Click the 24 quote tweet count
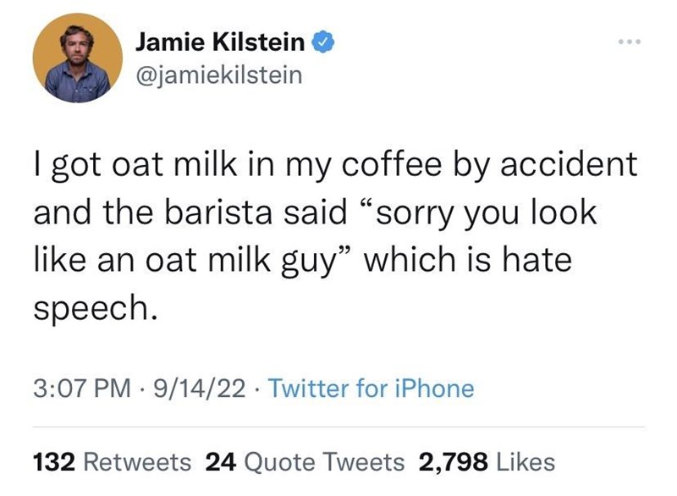 [x=220, y=462]
